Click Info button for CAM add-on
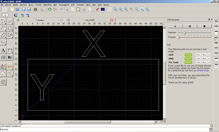The height and width of the screenshot is (132, 219). pyautogui.click(x=198, y=55)
